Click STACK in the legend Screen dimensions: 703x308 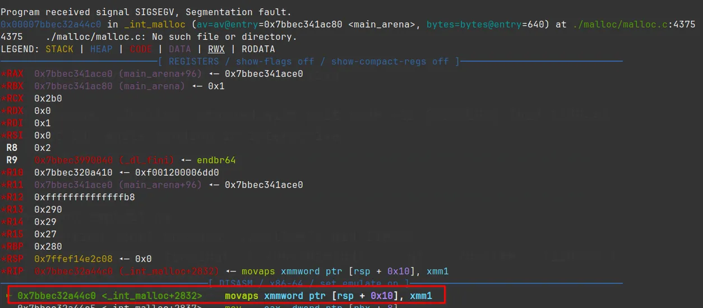[x=59, y=49]
